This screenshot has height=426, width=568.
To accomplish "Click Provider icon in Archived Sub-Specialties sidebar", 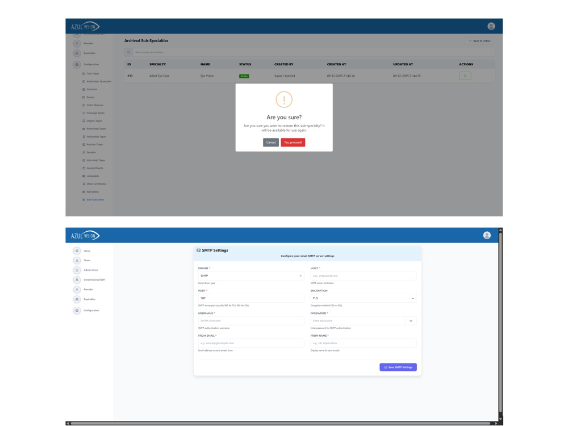I will tap(77, 44).
